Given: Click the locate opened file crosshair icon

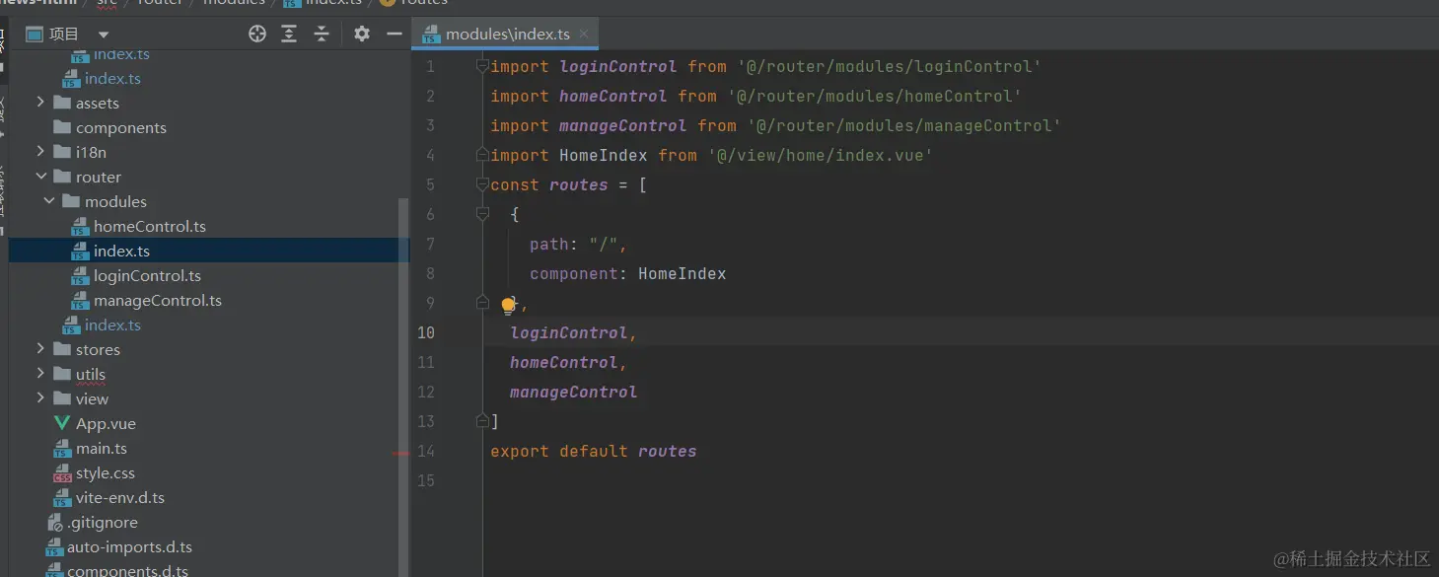Looking at the screenshot, I should (x=257, y=34).
